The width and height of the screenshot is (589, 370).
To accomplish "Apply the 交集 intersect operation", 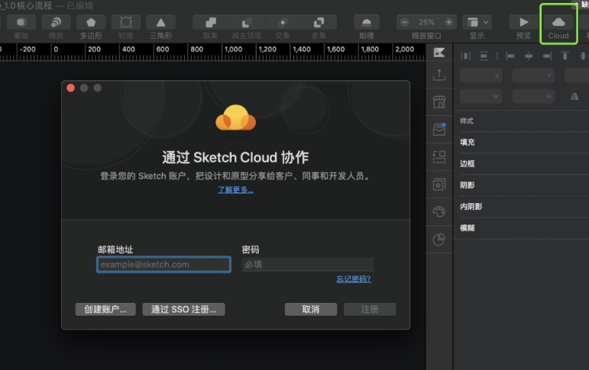I will (283, 23).
